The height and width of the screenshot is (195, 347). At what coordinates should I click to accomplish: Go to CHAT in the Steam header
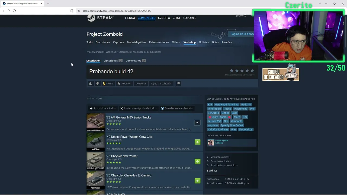(176, 18)
